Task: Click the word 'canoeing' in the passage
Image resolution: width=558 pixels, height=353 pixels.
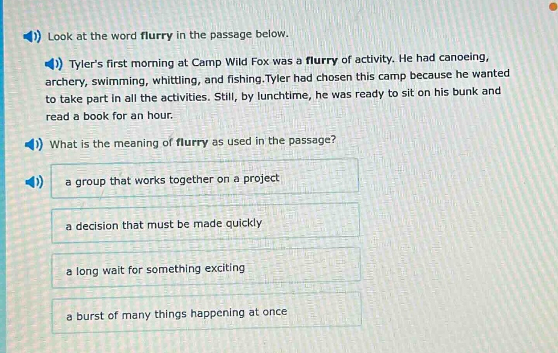Action: (x=462, y=58)
